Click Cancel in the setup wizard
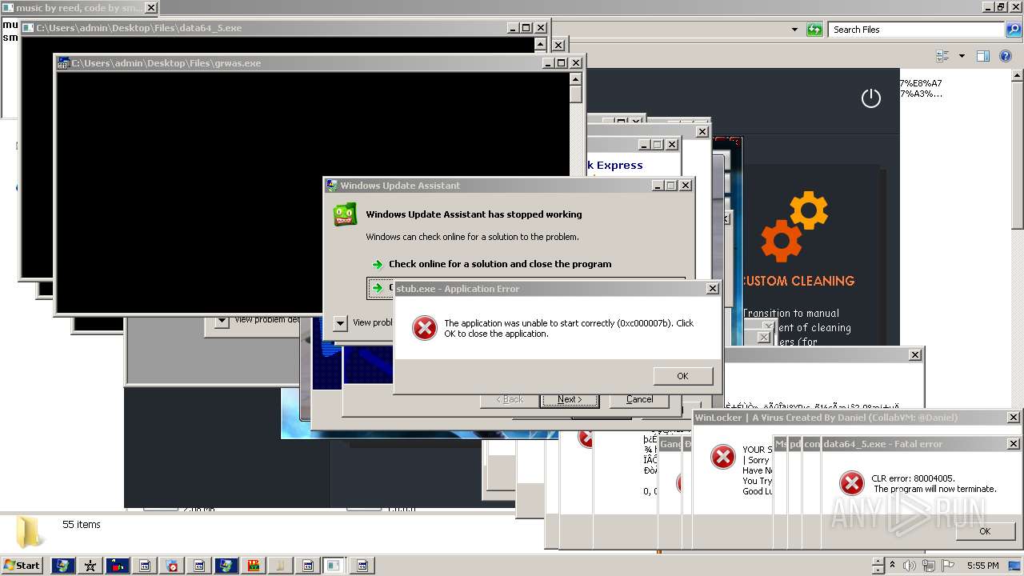This screenshot has width=1024, height=576. [x=639, y=399]
